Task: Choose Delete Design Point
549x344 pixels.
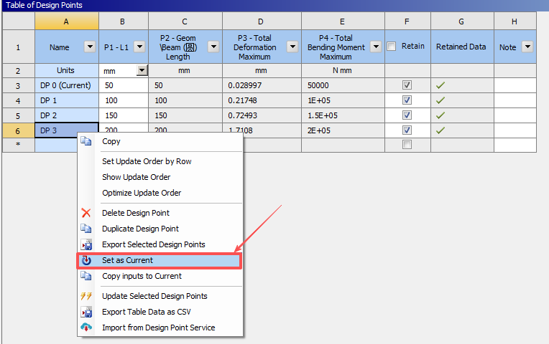Action: [160, 213]
